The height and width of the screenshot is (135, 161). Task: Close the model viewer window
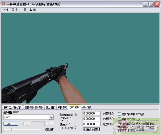[156, 4]
